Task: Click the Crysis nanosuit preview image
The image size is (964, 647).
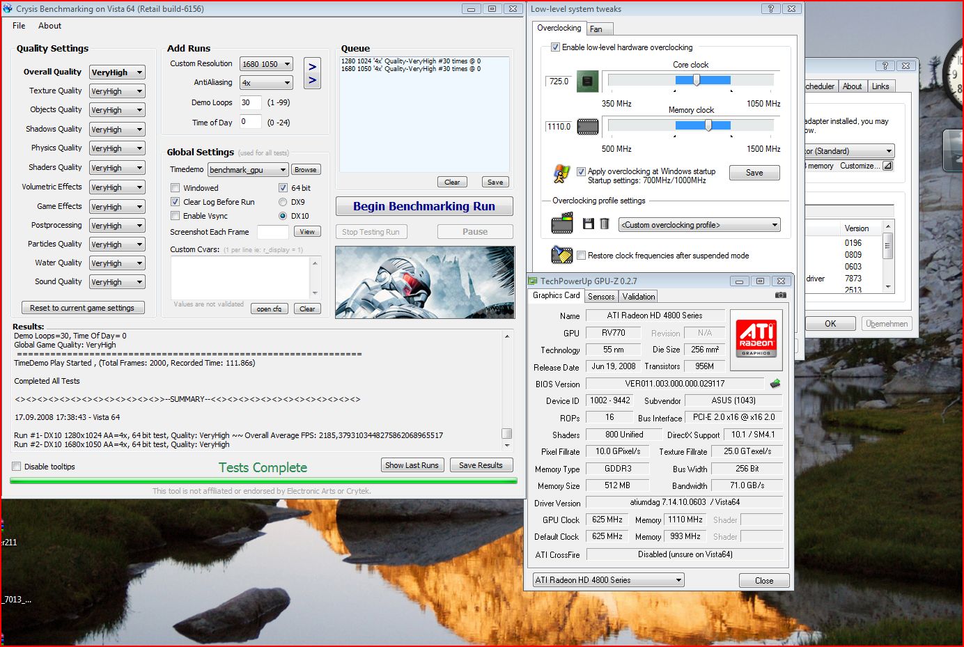Action: tap(425, 282)
